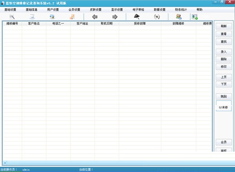Viewport: 235px width, 172px height.
Task: Click the round gray circle toolbar icon
Action: click(x=157, y=16)
